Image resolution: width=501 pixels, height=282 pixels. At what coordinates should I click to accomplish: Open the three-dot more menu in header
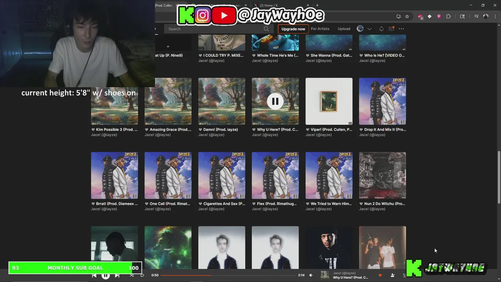click(401, 29)
